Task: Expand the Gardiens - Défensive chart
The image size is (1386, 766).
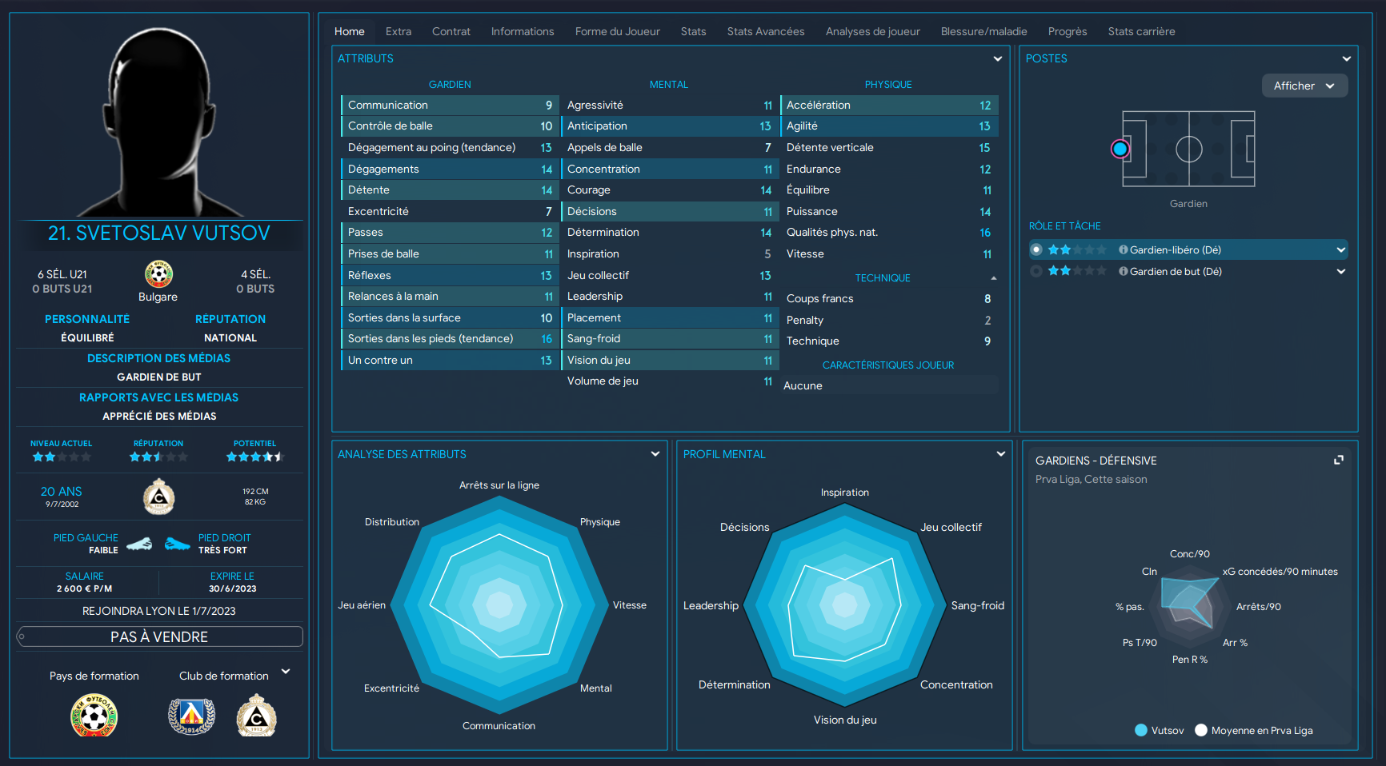Action: tap(1338, 460)
